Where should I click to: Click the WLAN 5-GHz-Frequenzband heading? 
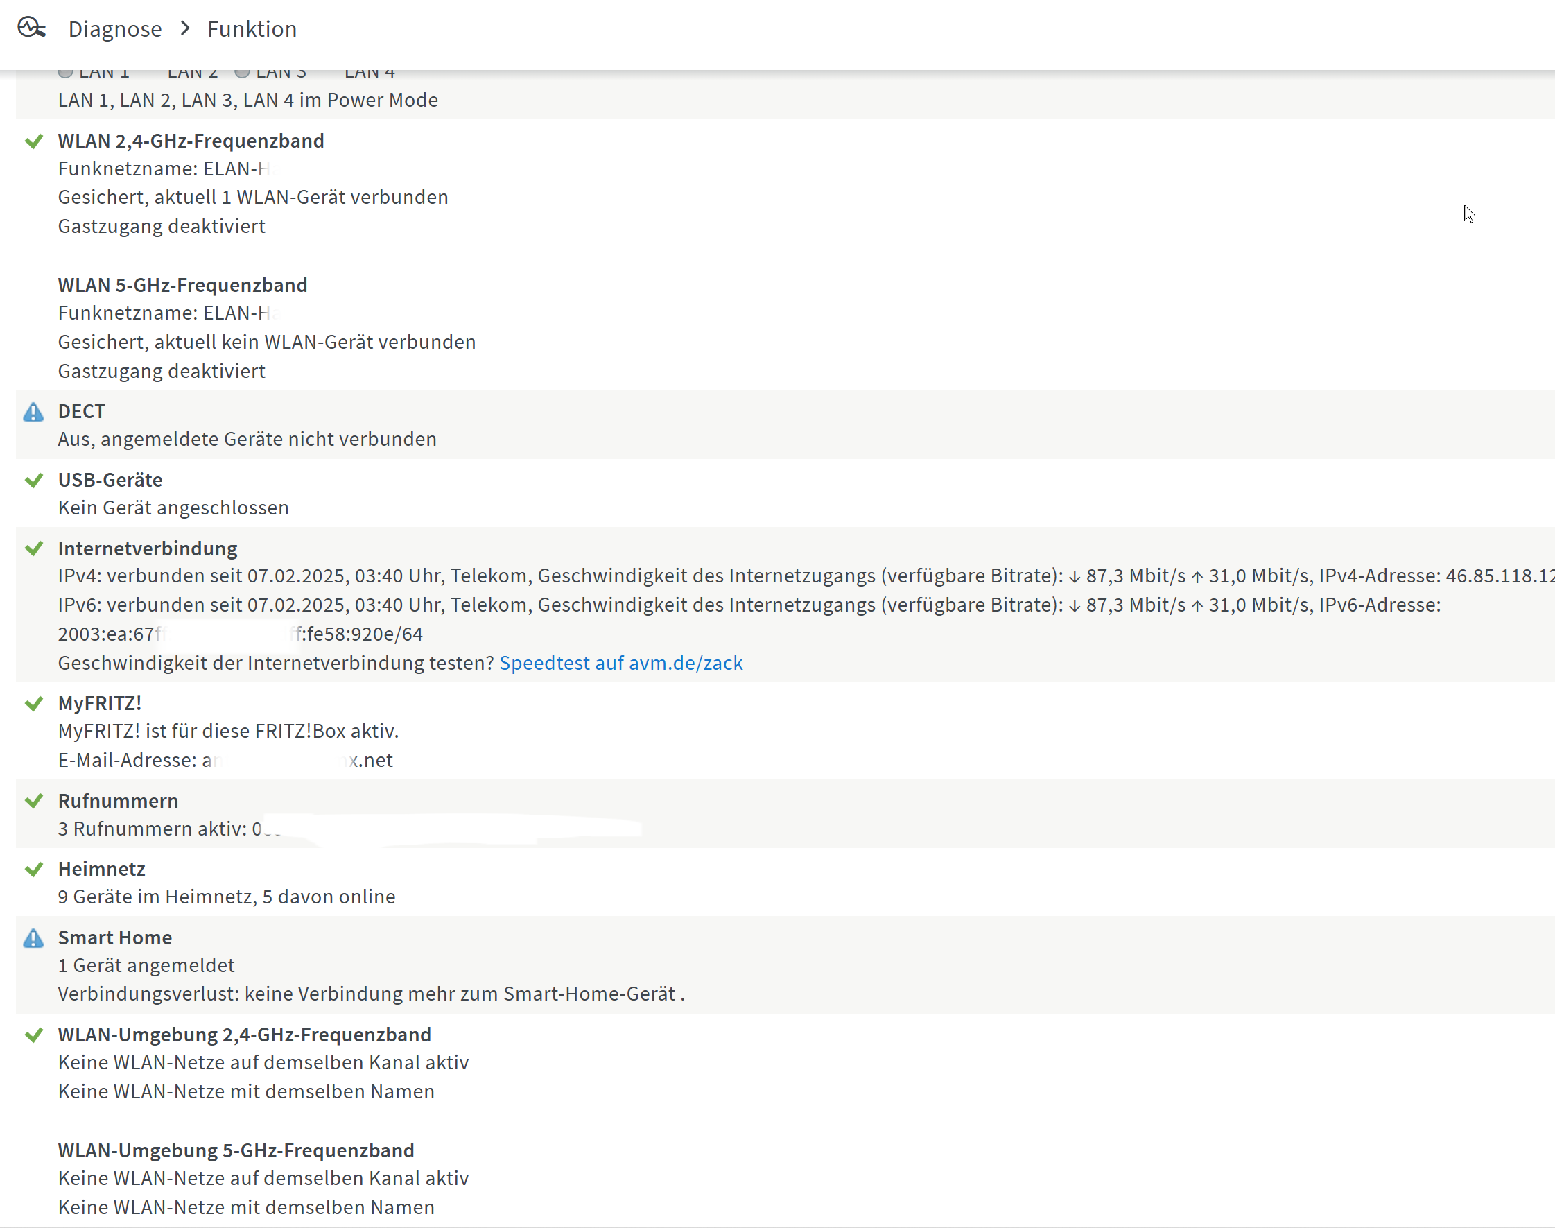click(x=182, y=285)
